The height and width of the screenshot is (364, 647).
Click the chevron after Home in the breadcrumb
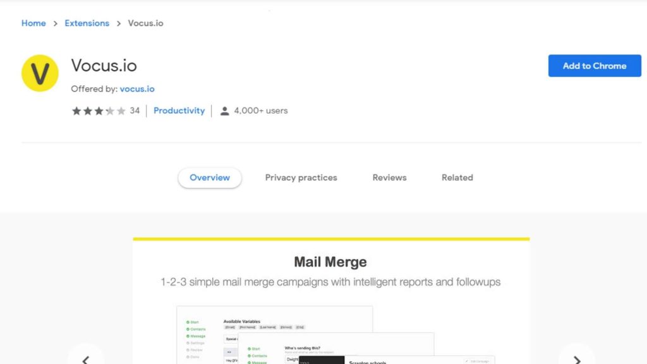[56, 23]
